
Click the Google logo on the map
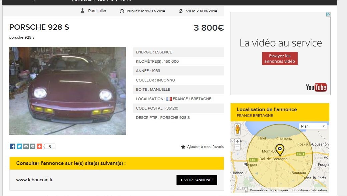point(242,188)
